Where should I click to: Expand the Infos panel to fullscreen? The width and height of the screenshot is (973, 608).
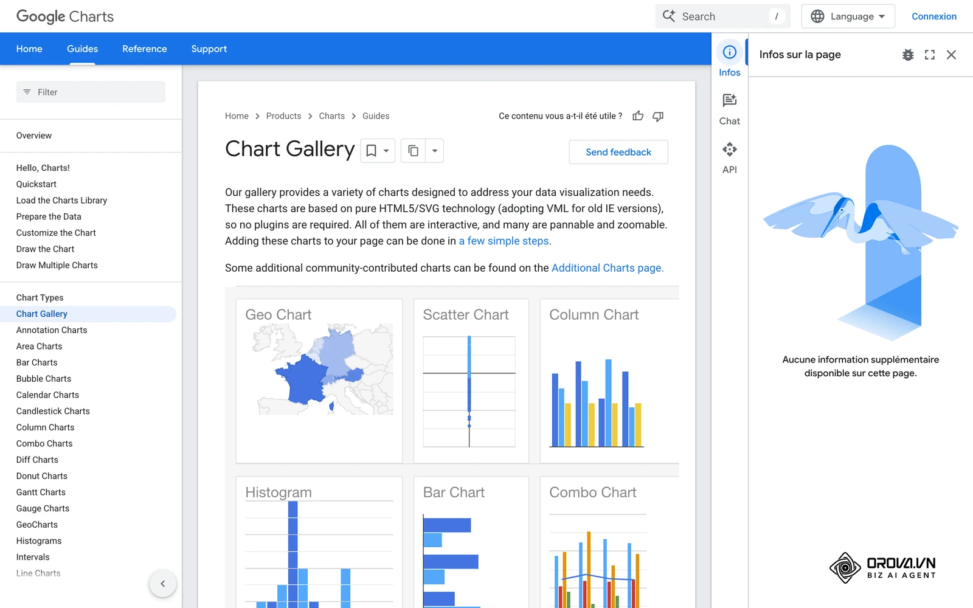[x=930, y=55]
